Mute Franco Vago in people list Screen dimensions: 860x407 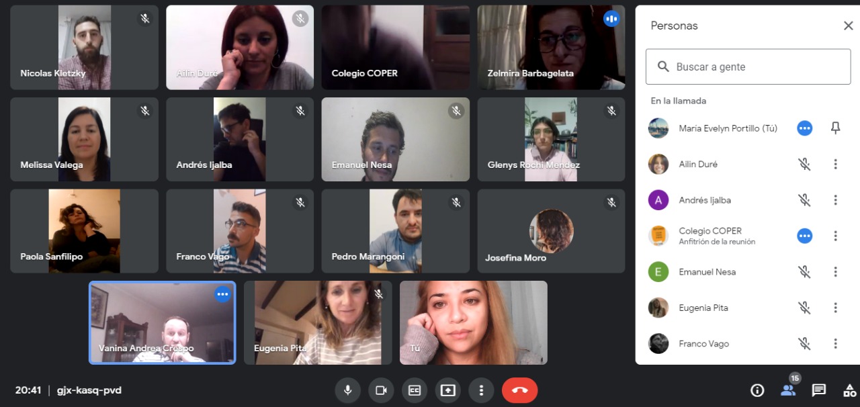804,344
